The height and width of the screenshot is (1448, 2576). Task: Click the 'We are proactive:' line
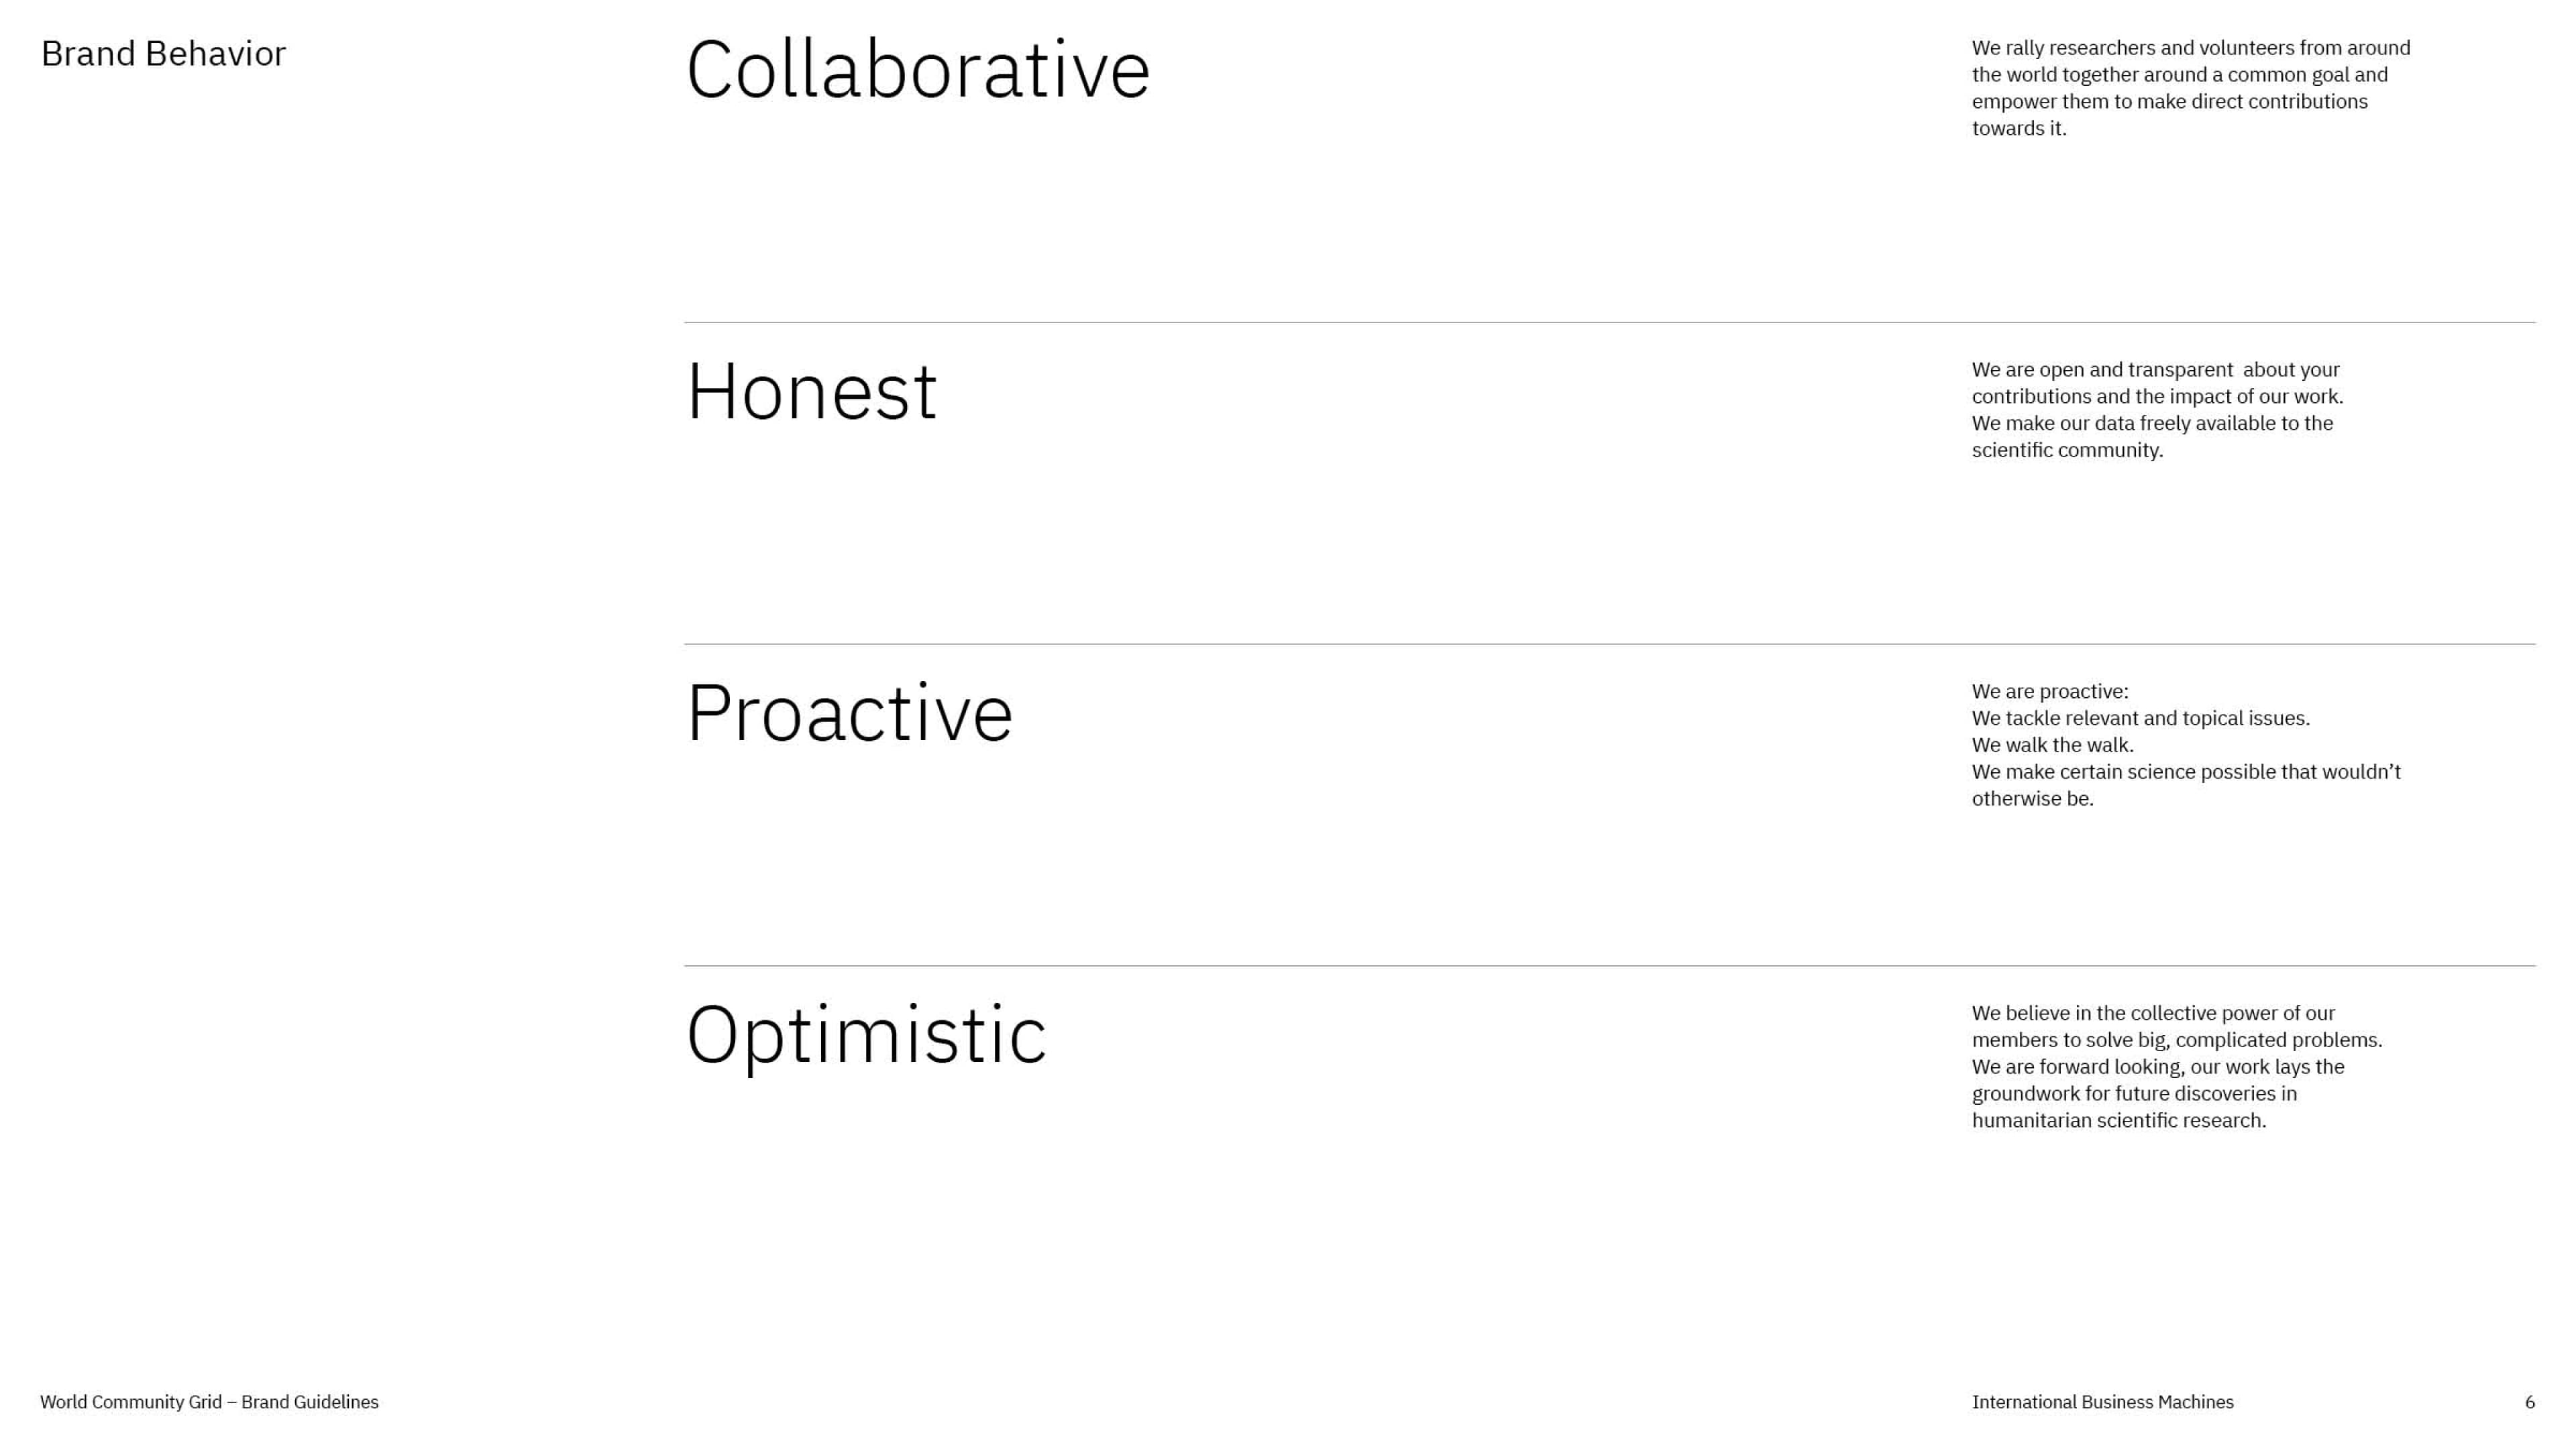[2050, 692]
